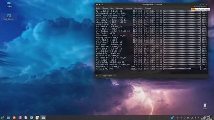
Task: Click the 75% total progress bar
Action: coord(182,69)
